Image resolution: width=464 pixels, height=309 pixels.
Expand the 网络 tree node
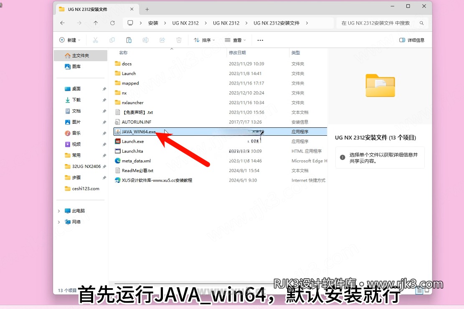(x=58, y=222)
